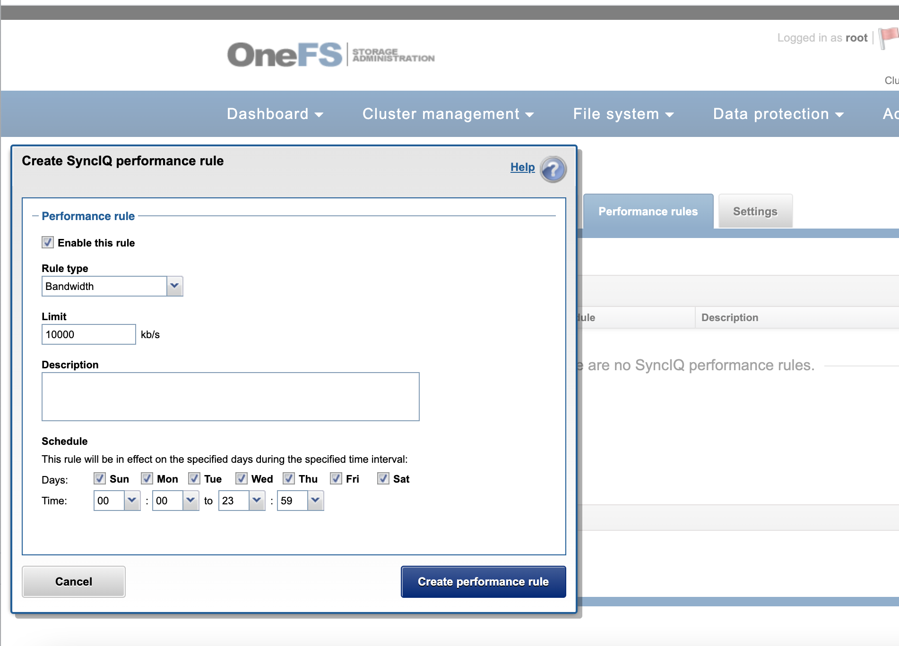Click the Limit input field with 10000

[x=89, y=334]
